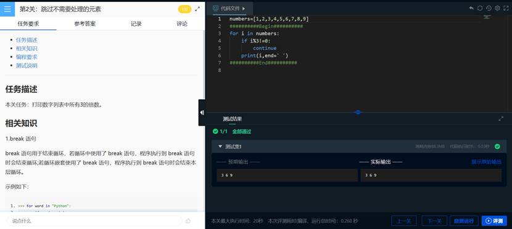Viewport: 512px width, 229px height.
Task: Run the evaluation with the 评测 button
Action: coord(494,221)
